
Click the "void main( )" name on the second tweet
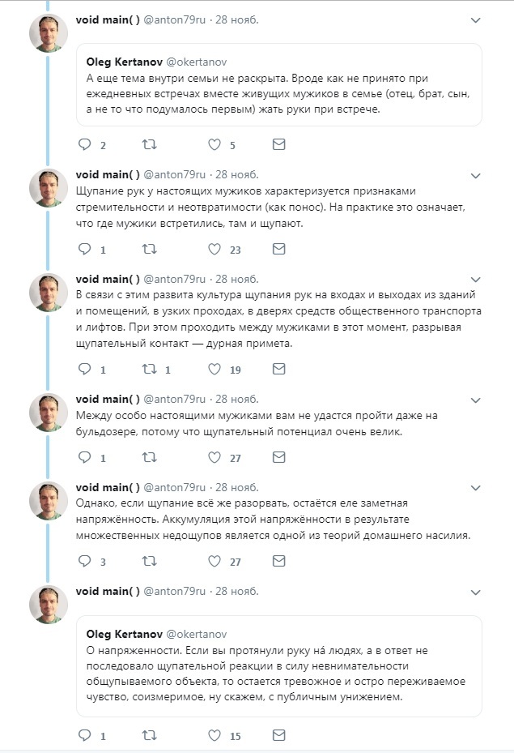coord(108,174)
